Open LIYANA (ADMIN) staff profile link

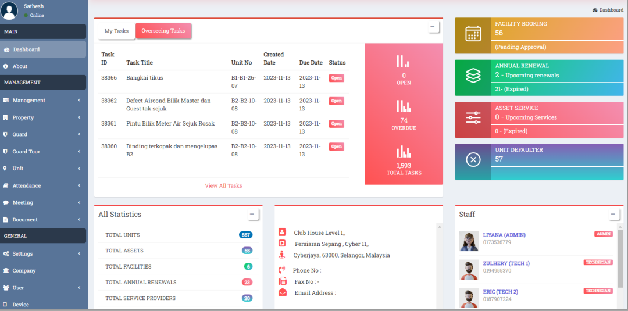coord(504,235)
